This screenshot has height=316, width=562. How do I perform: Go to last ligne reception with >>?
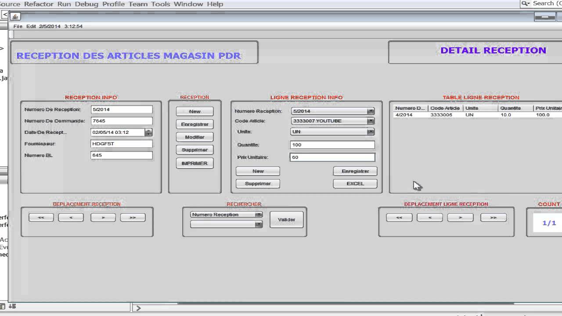pos(494,217)
